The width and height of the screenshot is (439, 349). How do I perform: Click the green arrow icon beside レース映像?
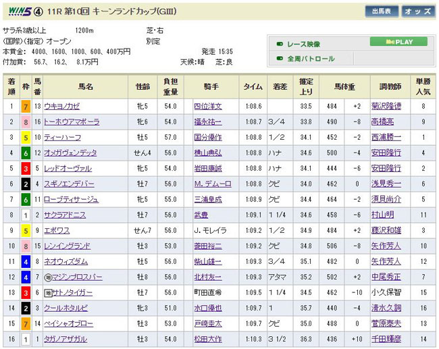click(x=279, y=43)
